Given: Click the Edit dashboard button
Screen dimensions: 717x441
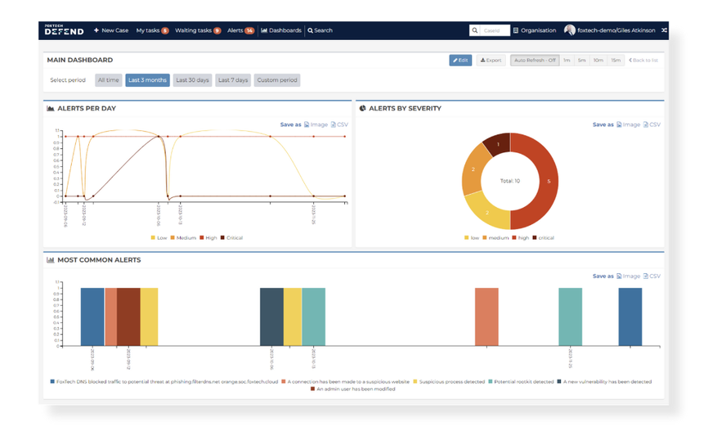Looking at the screenshot, I should (460, 60).
